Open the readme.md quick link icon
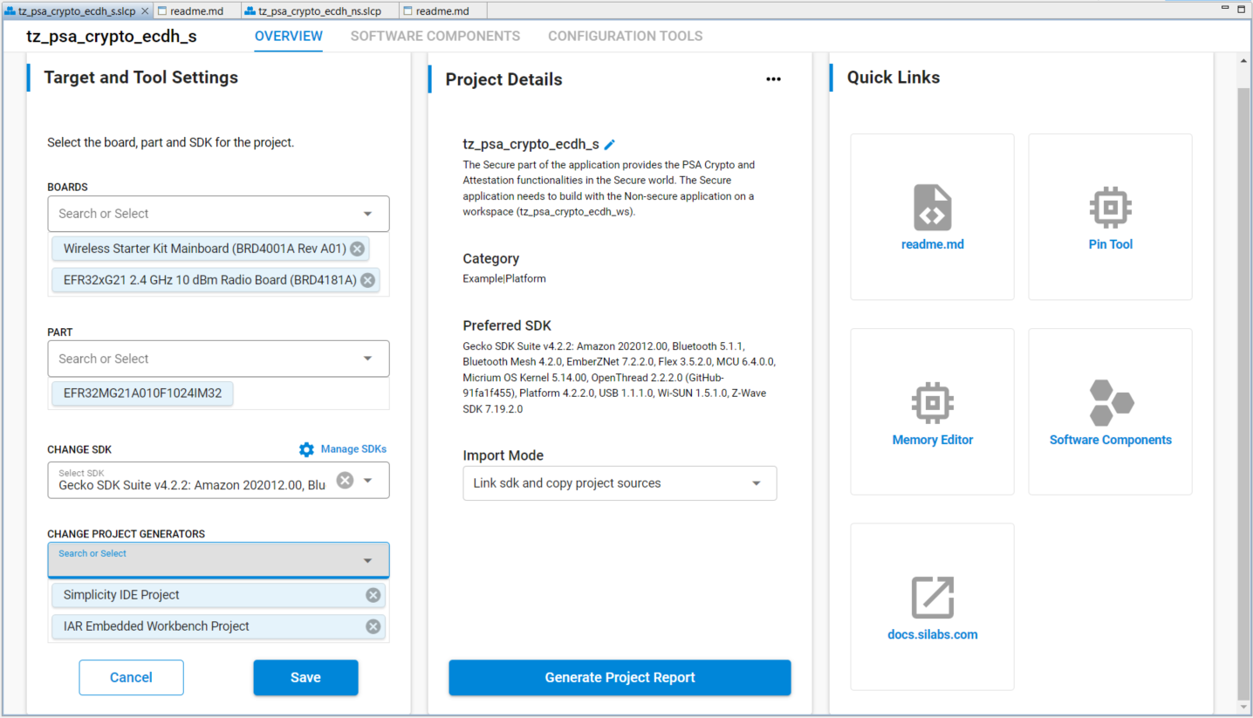Image resolution: width=1253 pixels, height=718 pixels. [x=932, y=208]
